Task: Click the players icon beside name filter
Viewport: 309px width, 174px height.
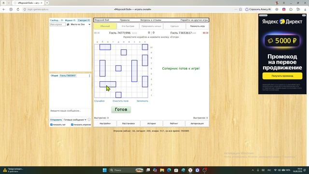Action: 68,24
